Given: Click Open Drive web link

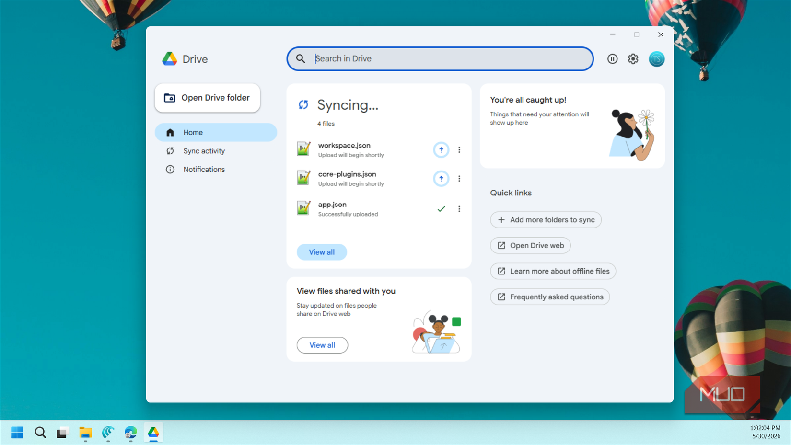Looking at the screenshot, I should click(x=530, y=245).
